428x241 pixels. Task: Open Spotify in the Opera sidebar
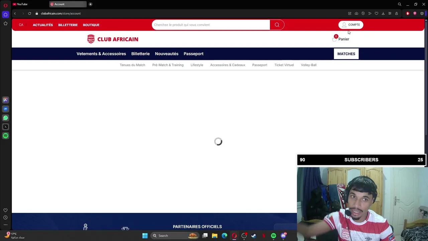pos(5,136)
